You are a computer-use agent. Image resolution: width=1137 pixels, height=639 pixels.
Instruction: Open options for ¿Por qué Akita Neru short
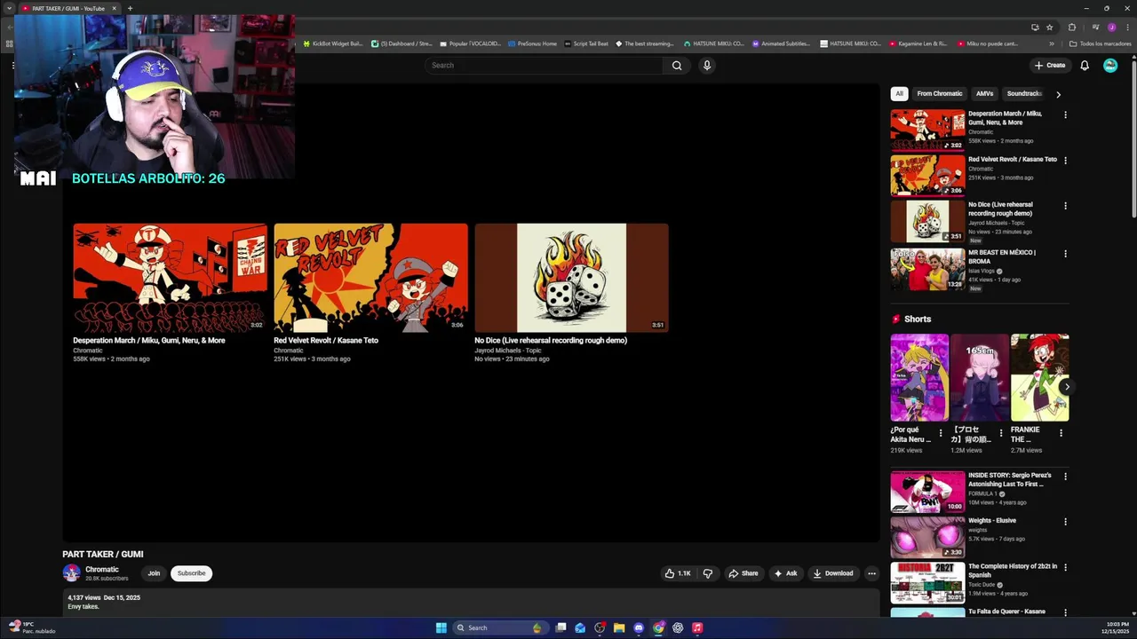click(x=941, y=433)
